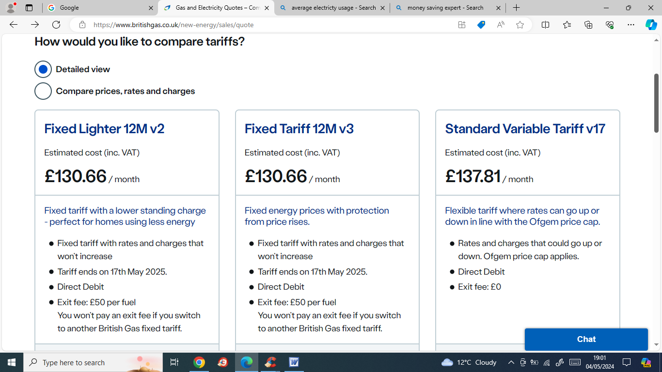The width and height of the screenshot is (662, 372).
Task: Open Microsoft Word from the taskbar
Action: coord(294,362)
